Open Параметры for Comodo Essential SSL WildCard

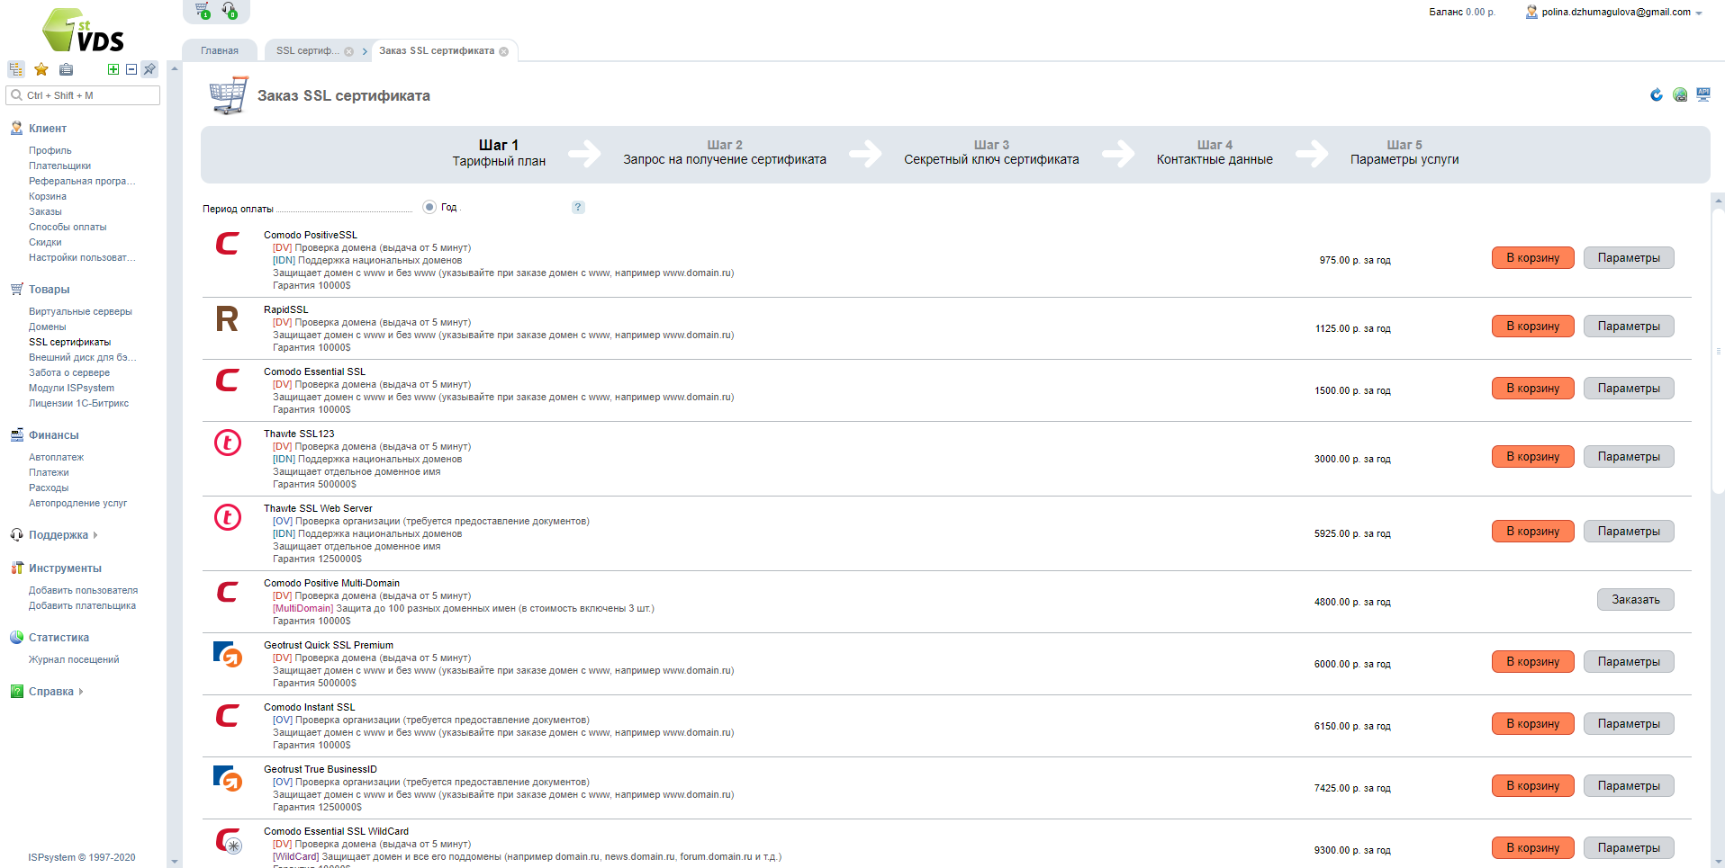[1629, 848]
